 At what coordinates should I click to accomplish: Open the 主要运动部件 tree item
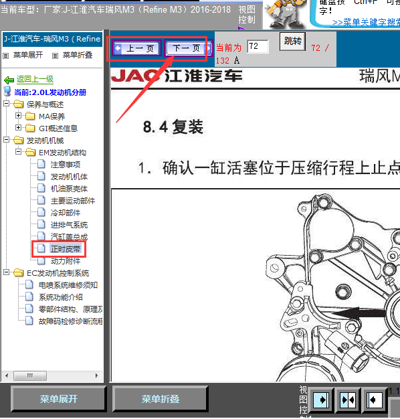coord(73,201)
